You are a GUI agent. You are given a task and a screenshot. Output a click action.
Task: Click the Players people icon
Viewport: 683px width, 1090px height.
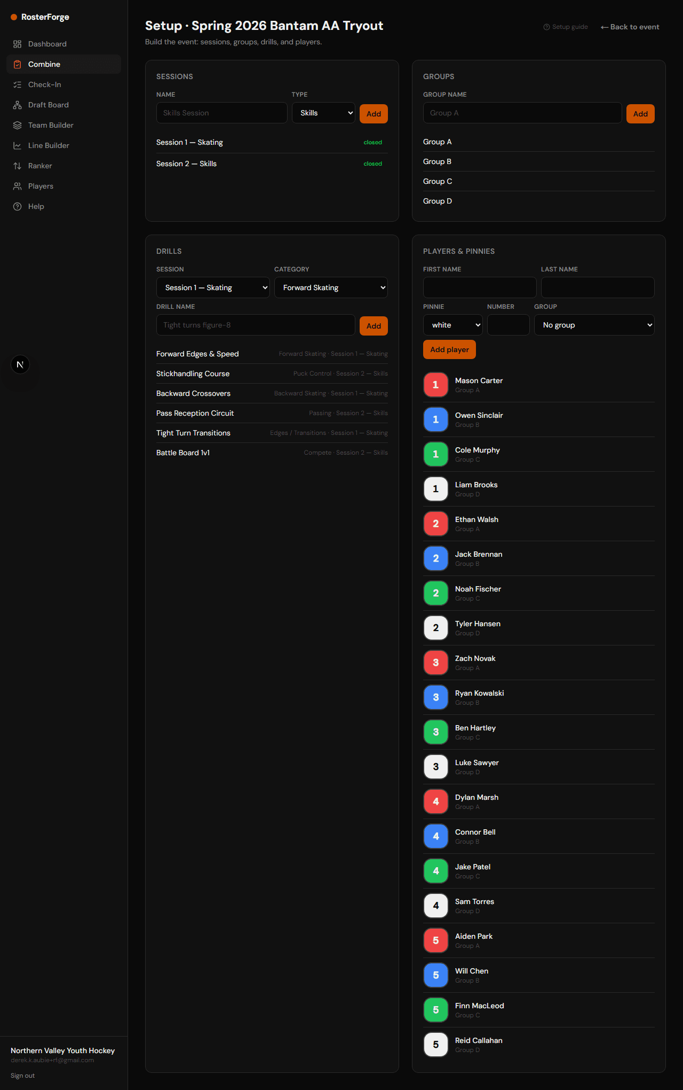pyautogui.click(x=17, y=186)
